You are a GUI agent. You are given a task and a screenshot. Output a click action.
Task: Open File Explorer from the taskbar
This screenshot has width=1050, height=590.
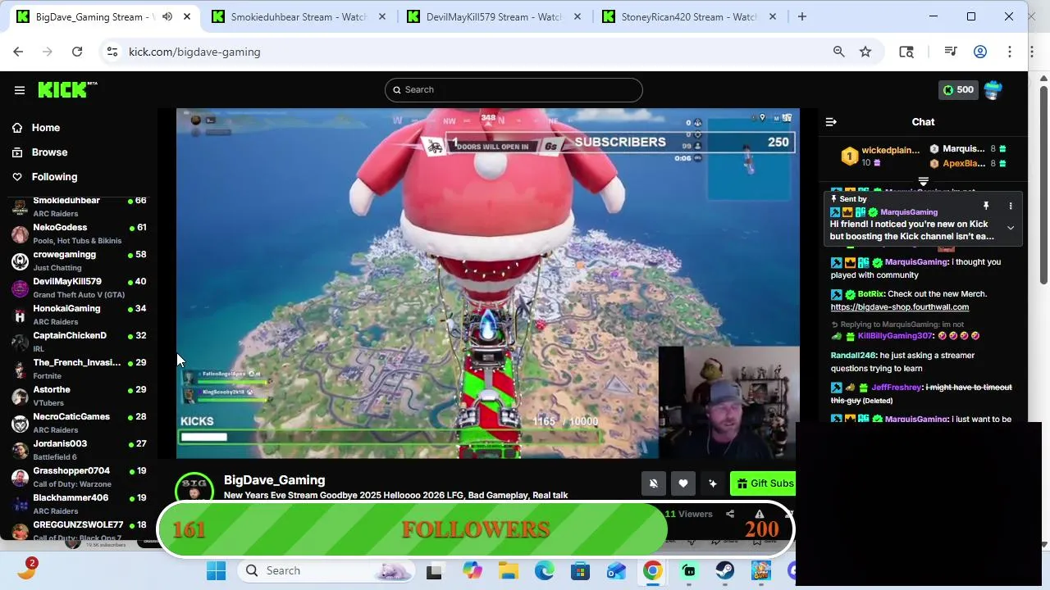(x=508, y=571)
